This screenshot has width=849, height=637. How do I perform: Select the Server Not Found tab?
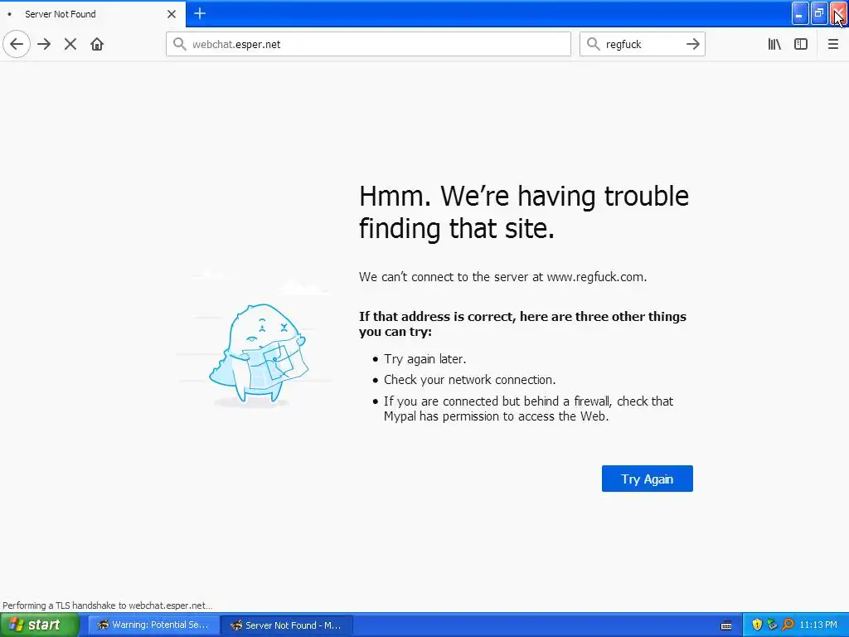[x=92, y=14]
